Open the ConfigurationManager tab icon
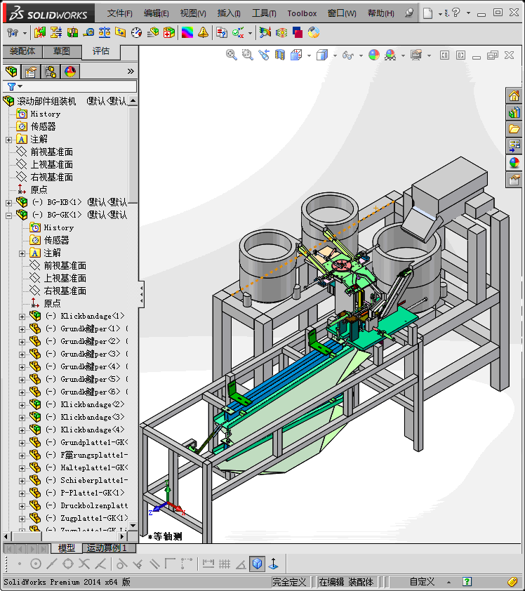The height and width of the screenshot is (591, 525). (x=51, y=71)
